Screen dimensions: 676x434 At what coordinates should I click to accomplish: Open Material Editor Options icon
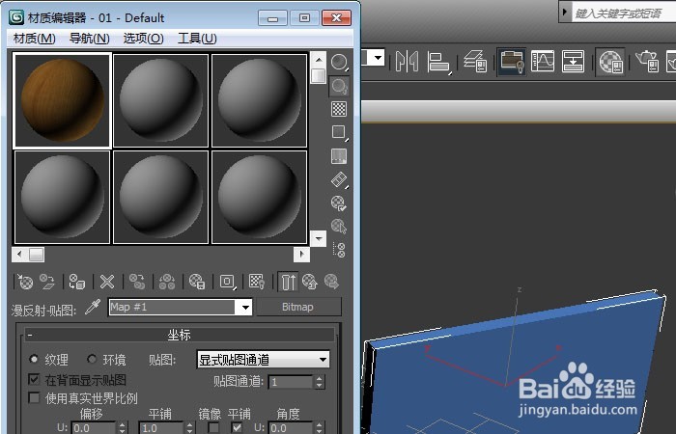pos(339,203)
